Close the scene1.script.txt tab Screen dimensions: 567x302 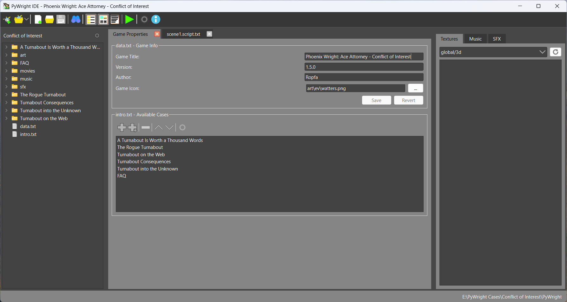click(x=209, y=34)
